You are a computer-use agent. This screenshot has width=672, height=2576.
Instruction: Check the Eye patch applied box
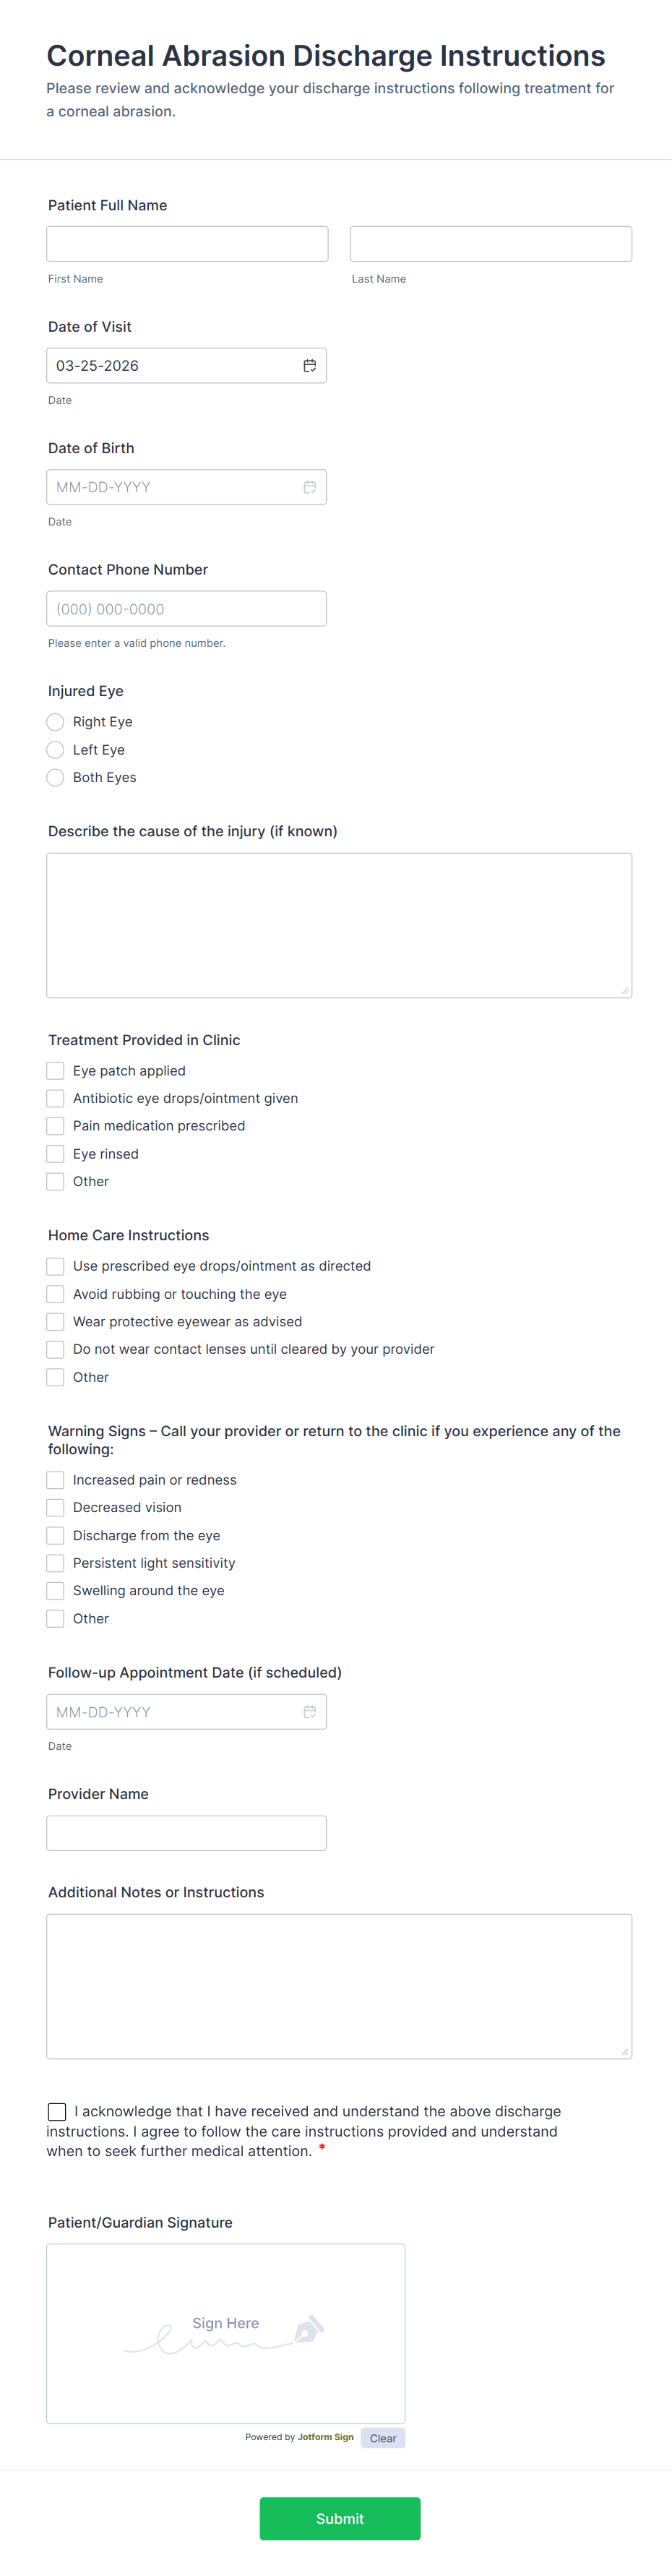click(55, 1071)
